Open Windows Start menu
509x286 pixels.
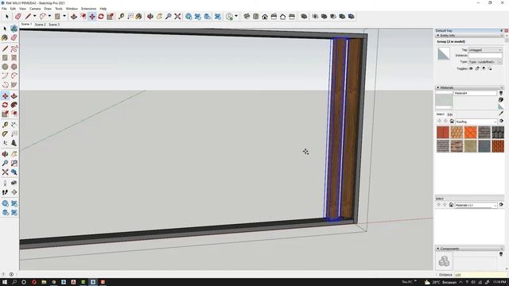(5, 282)
